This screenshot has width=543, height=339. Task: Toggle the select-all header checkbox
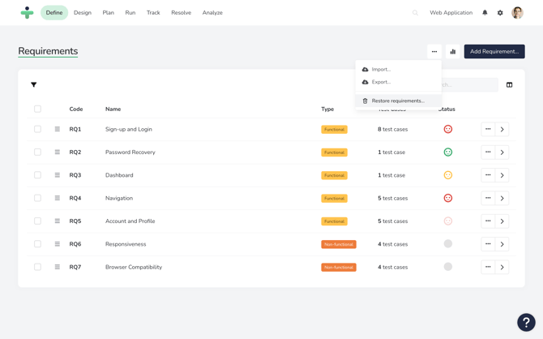click(37, 109)
